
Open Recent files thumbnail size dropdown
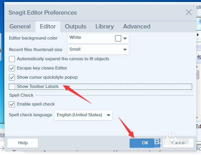[x=98, y=50]
